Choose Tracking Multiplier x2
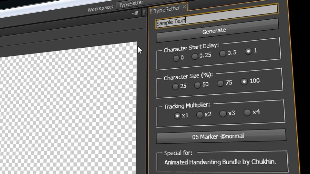310x174 pixels. click(x=200, y=115)
